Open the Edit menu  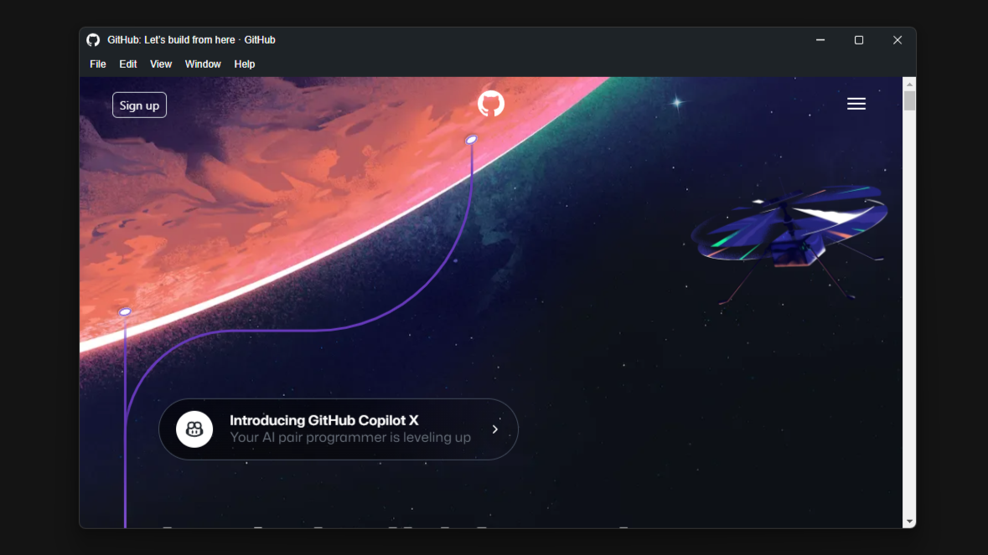tap(128, 64)
